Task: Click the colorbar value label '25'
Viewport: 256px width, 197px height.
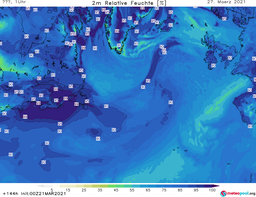Action: [x=84, y=190]
